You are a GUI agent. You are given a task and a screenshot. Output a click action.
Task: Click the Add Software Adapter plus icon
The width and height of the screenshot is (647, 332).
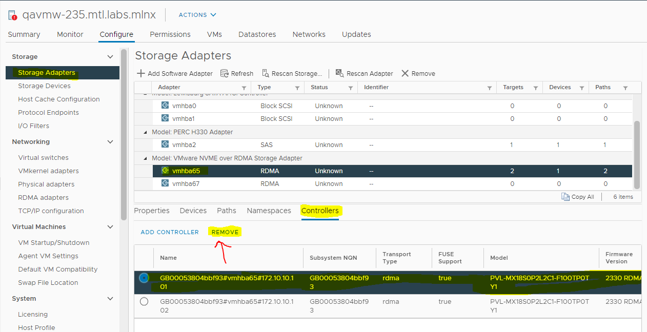click(x=141, y=73)
